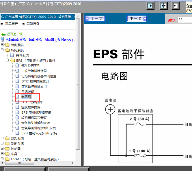The width and height of the screenshot is (192, 171).
Task: Click the 车身 folder icon
Action: (x=7, y=154)
